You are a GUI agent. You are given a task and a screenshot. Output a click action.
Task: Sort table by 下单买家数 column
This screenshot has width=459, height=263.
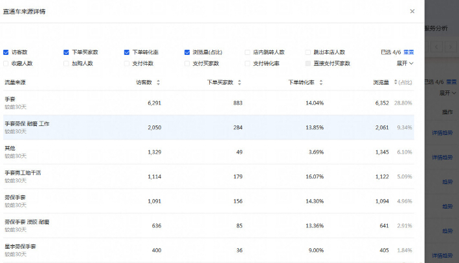(240, 83)
